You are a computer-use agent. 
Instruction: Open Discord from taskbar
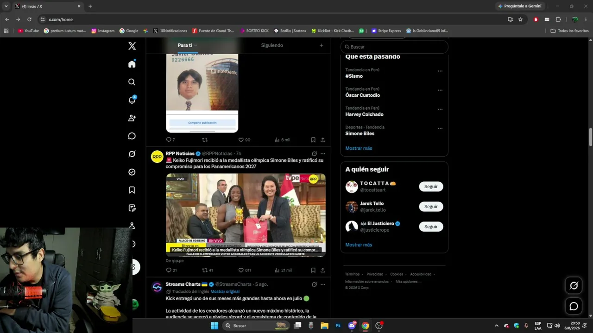tap(352, 326)
